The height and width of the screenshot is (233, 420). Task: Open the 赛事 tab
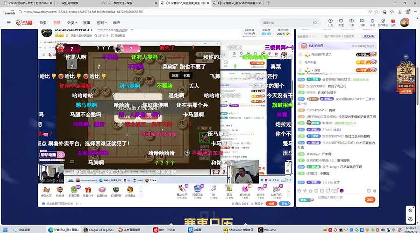coord(86,23)
